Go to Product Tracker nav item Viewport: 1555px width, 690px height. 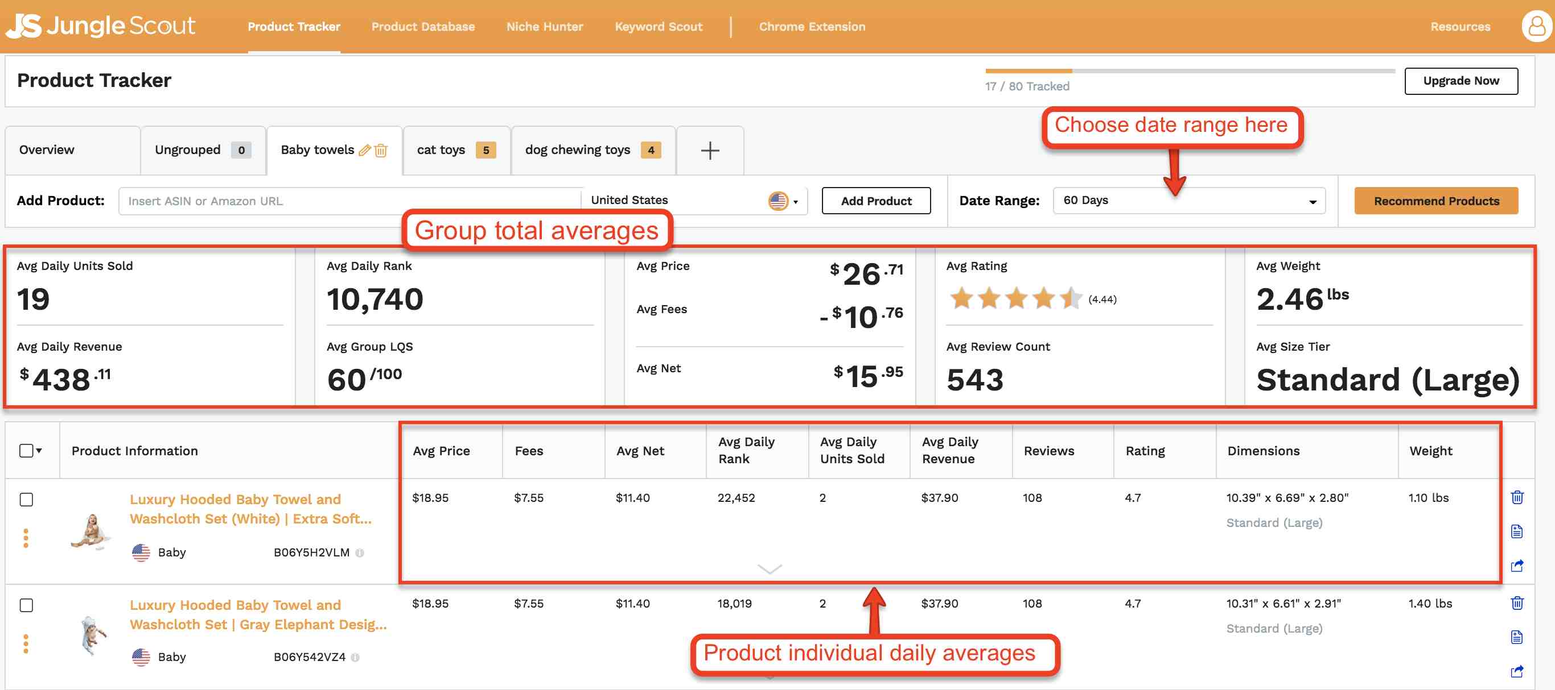[294, 27]
